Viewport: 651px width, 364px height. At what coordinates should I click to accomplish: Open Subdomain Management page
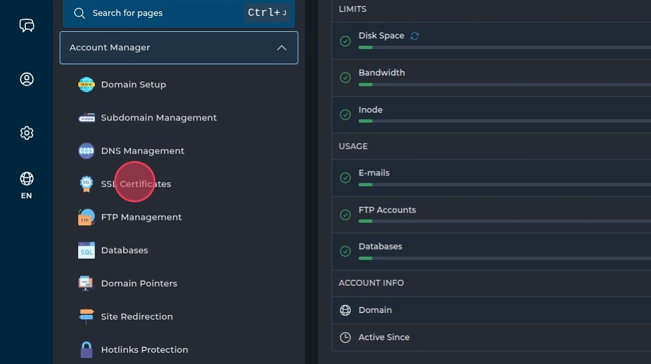pyautogui.click(x=158, y=118)
